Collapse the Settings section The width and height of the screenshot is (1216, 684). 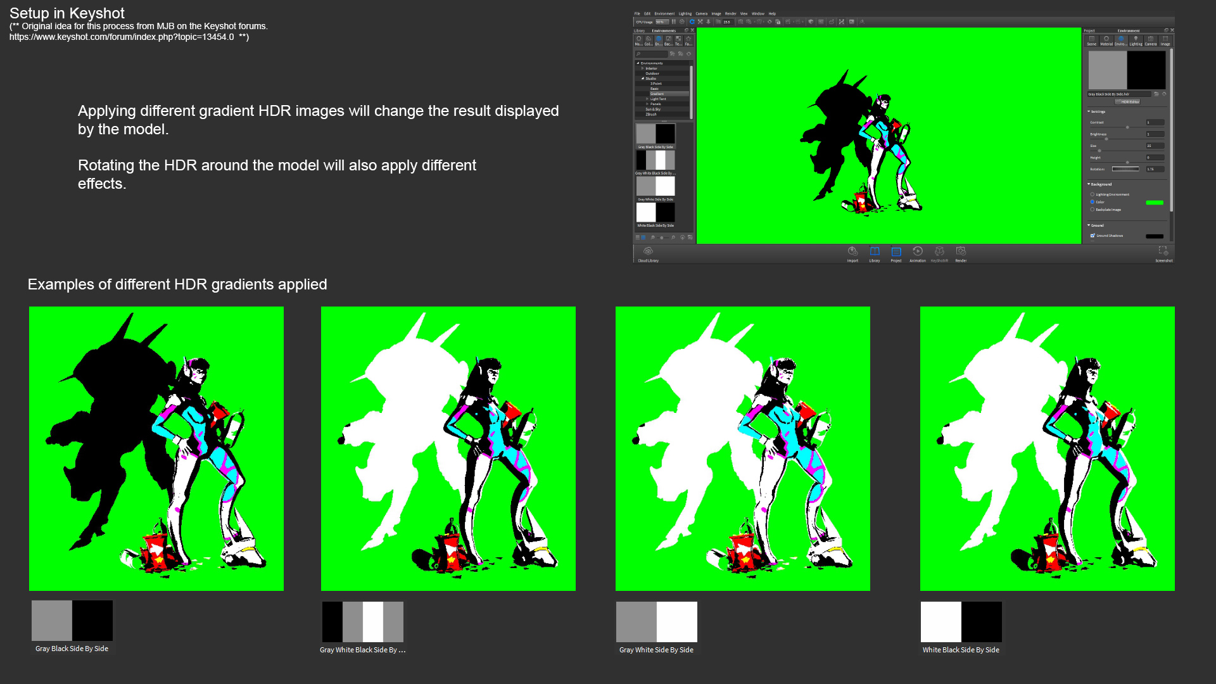pos(1089,111)
